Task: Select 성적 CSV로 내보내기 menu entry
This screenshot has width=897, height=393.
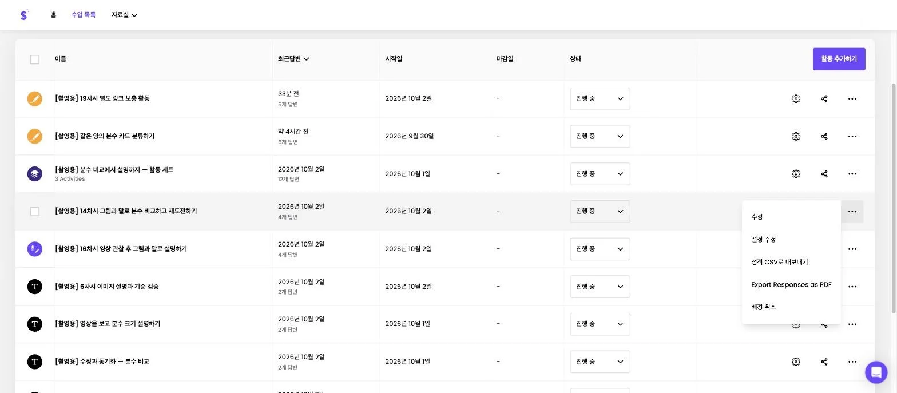Action: 791,262
